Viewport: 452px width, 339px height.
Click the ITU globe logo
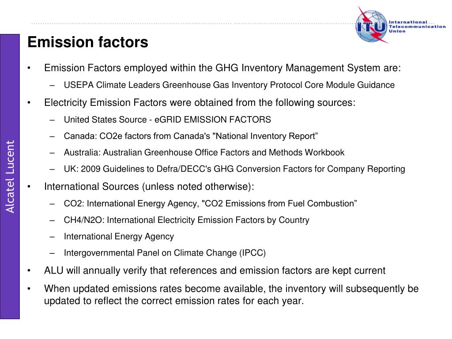pos(372,25)
